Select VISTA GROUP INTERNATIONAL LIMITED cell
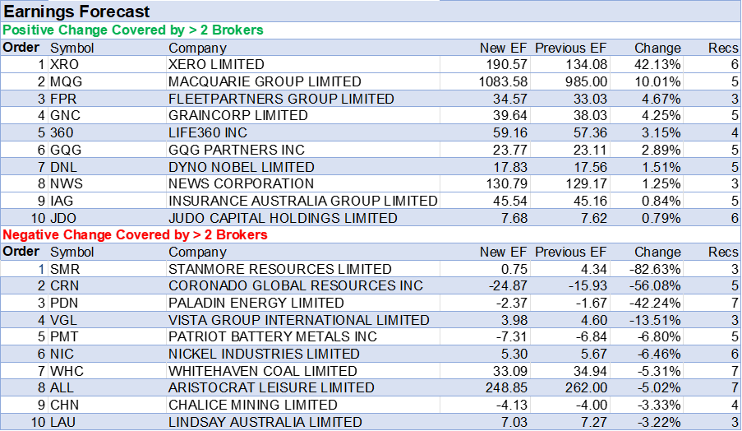 tap(298, 320)
